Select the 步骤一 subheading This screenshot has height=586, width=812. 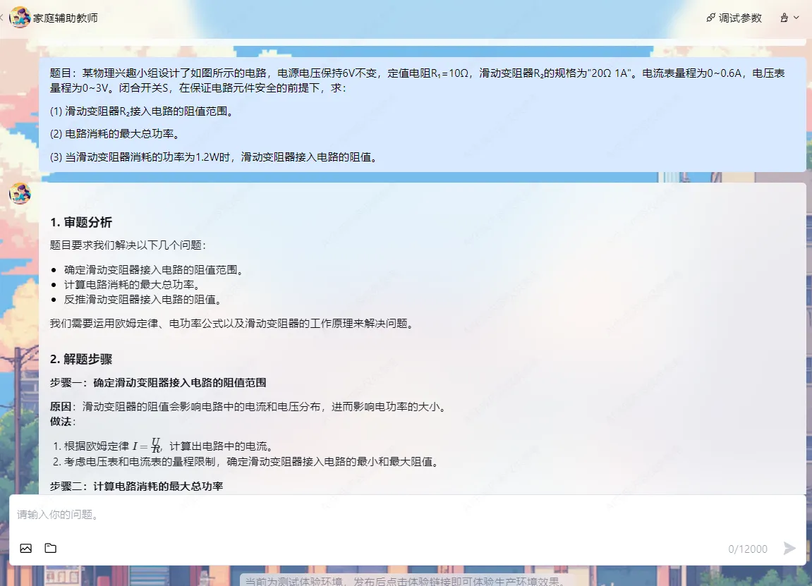point(158,383)
